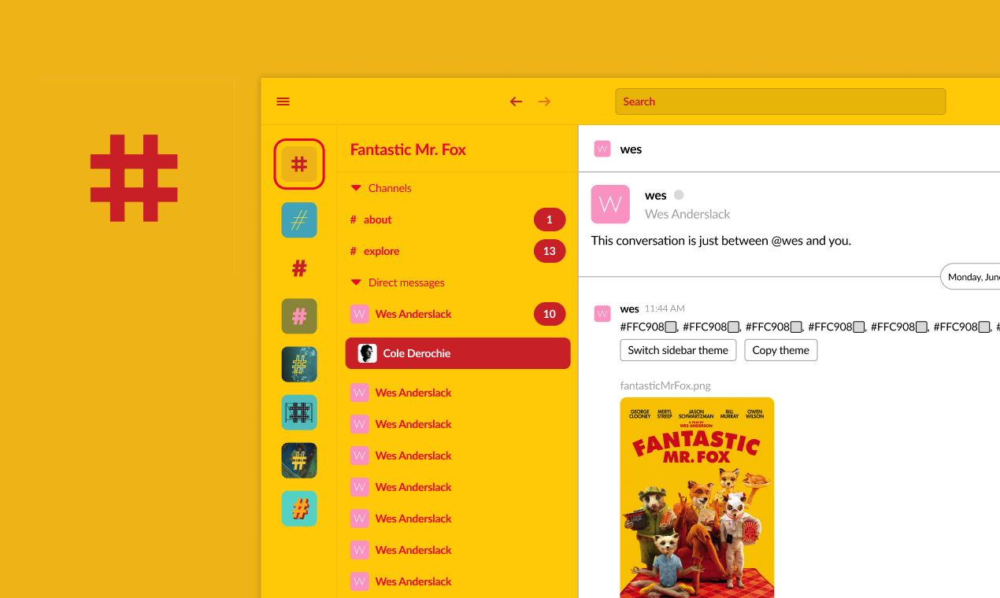Click Cole Derochie's avatar photo
The height and width of the screenshot is (598, 1000).
367,353
